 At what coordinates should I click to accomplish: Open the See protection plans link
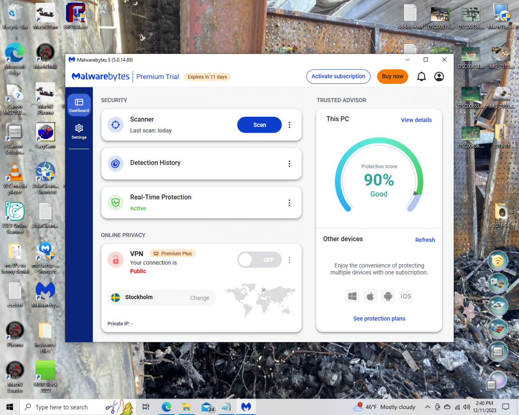[x=379, y=319]
